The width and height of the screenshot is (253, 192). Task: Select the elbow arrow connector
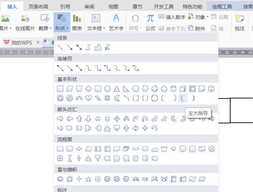pyautogui.click(x=98, y=68)
